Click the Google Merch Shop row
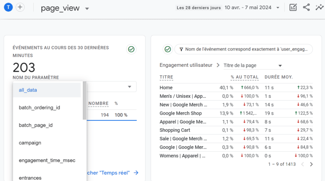 tap(181, 113)
